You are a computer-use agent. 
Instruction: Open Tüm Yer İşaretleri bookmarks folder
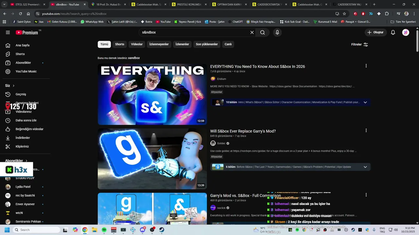[403, 22]
